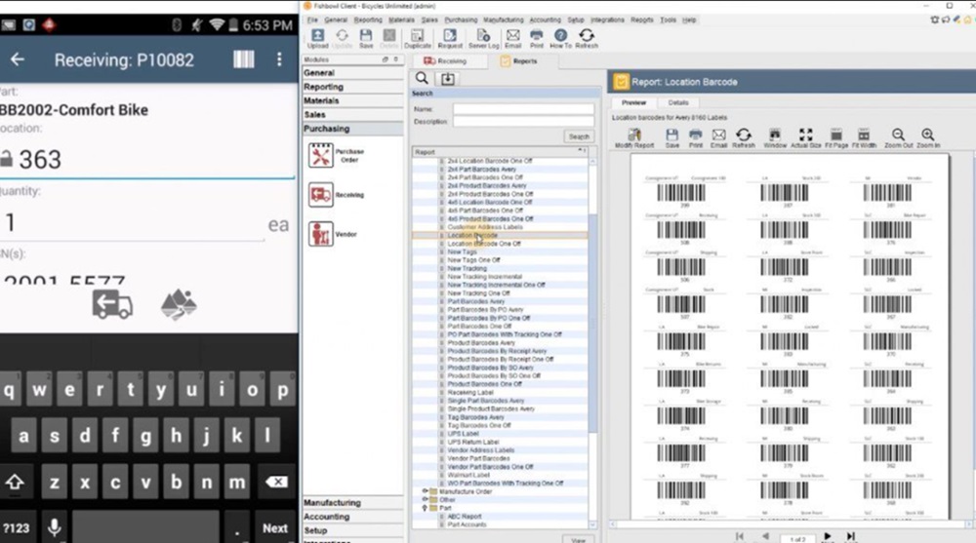
Task: Switch to the Details tab
Action: (677, 102)
